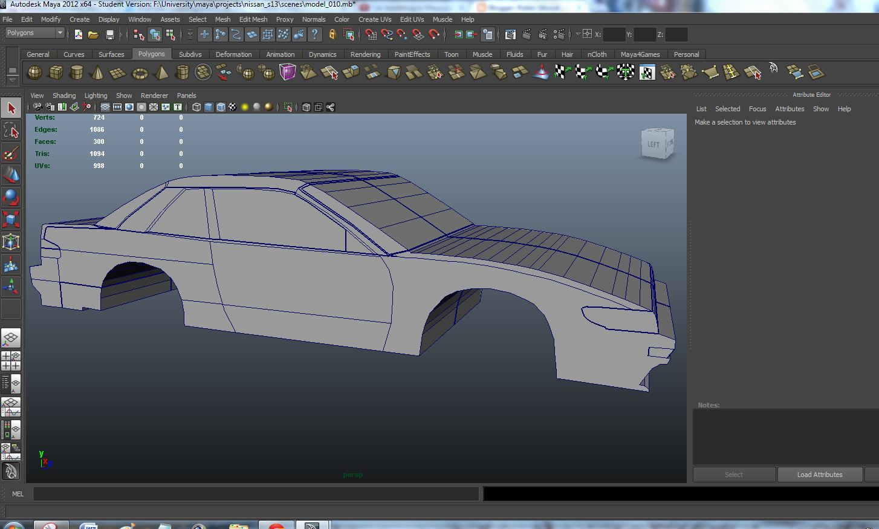The height and width of the screenshot is (529, 879).
Task: Open the Mesh menu
Action: point(222,19)
